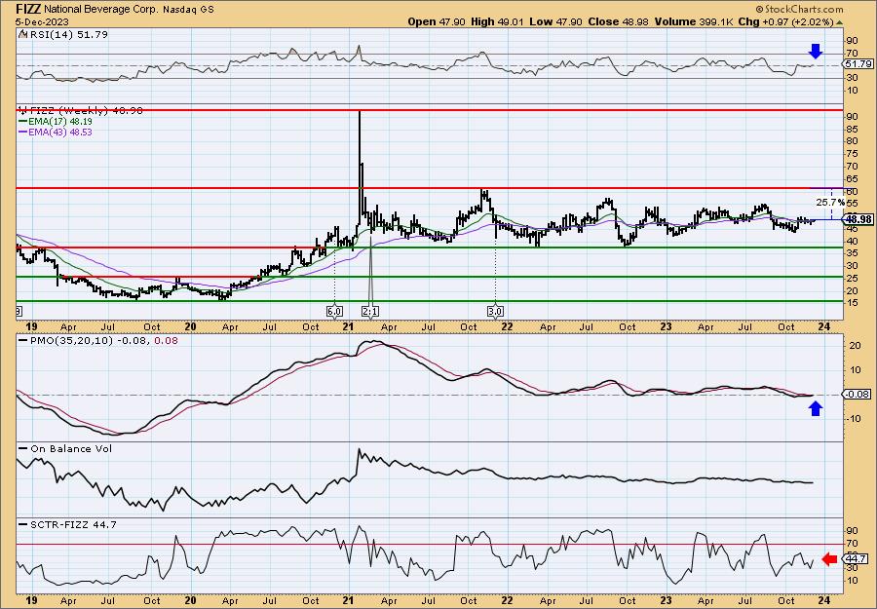Click the Nasdaq GS exchange label
Image resolution: width=877 pixels, height=609 pixels.
coord(188,10)
